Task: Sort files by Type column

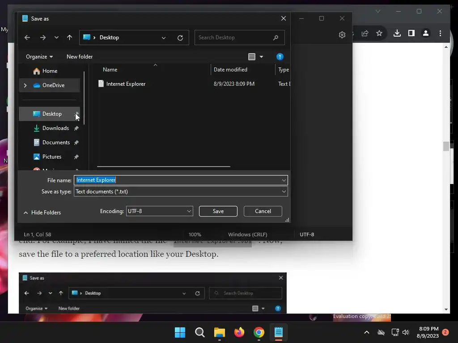Action: (283, 70)
